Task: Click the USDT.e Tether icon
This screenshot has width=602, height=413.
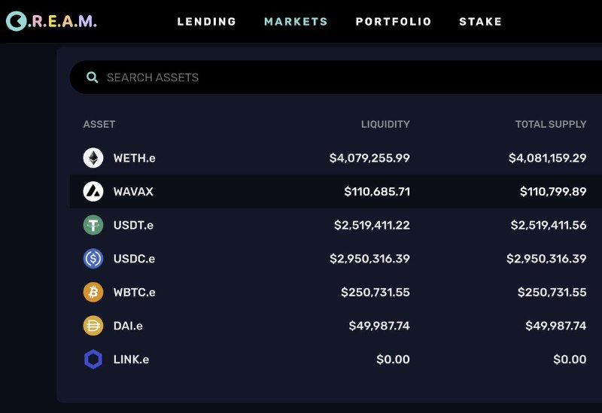Action: (x=93, y=225)
